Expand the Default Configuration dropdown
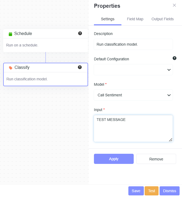The width and height of the screenshot is (182, 197). (x=133, y=70)
